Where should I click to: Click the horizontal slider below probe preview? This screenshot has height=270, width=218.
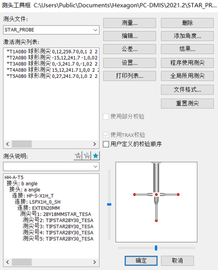156,248
